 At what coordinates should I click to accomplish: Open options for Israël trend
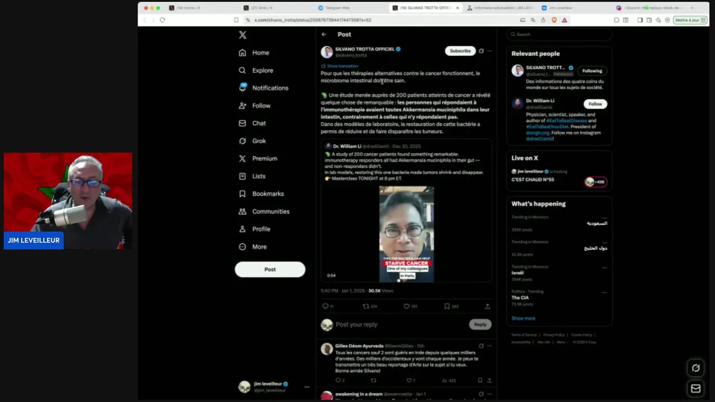point(604,267)
